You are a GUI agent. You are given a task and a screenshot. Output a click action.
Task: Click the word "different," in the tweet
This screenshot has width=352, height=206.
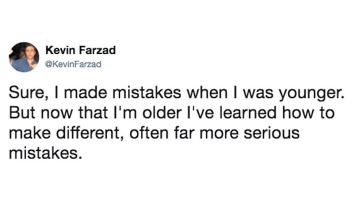(90, 133)
